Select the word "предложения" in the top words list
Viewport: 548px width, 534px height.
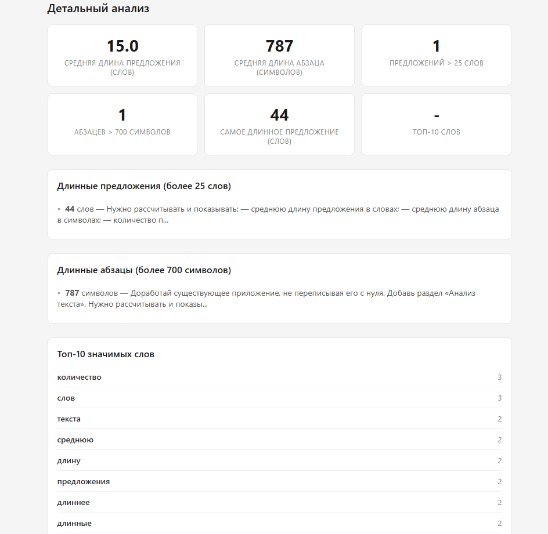click(x=84, y=482)
